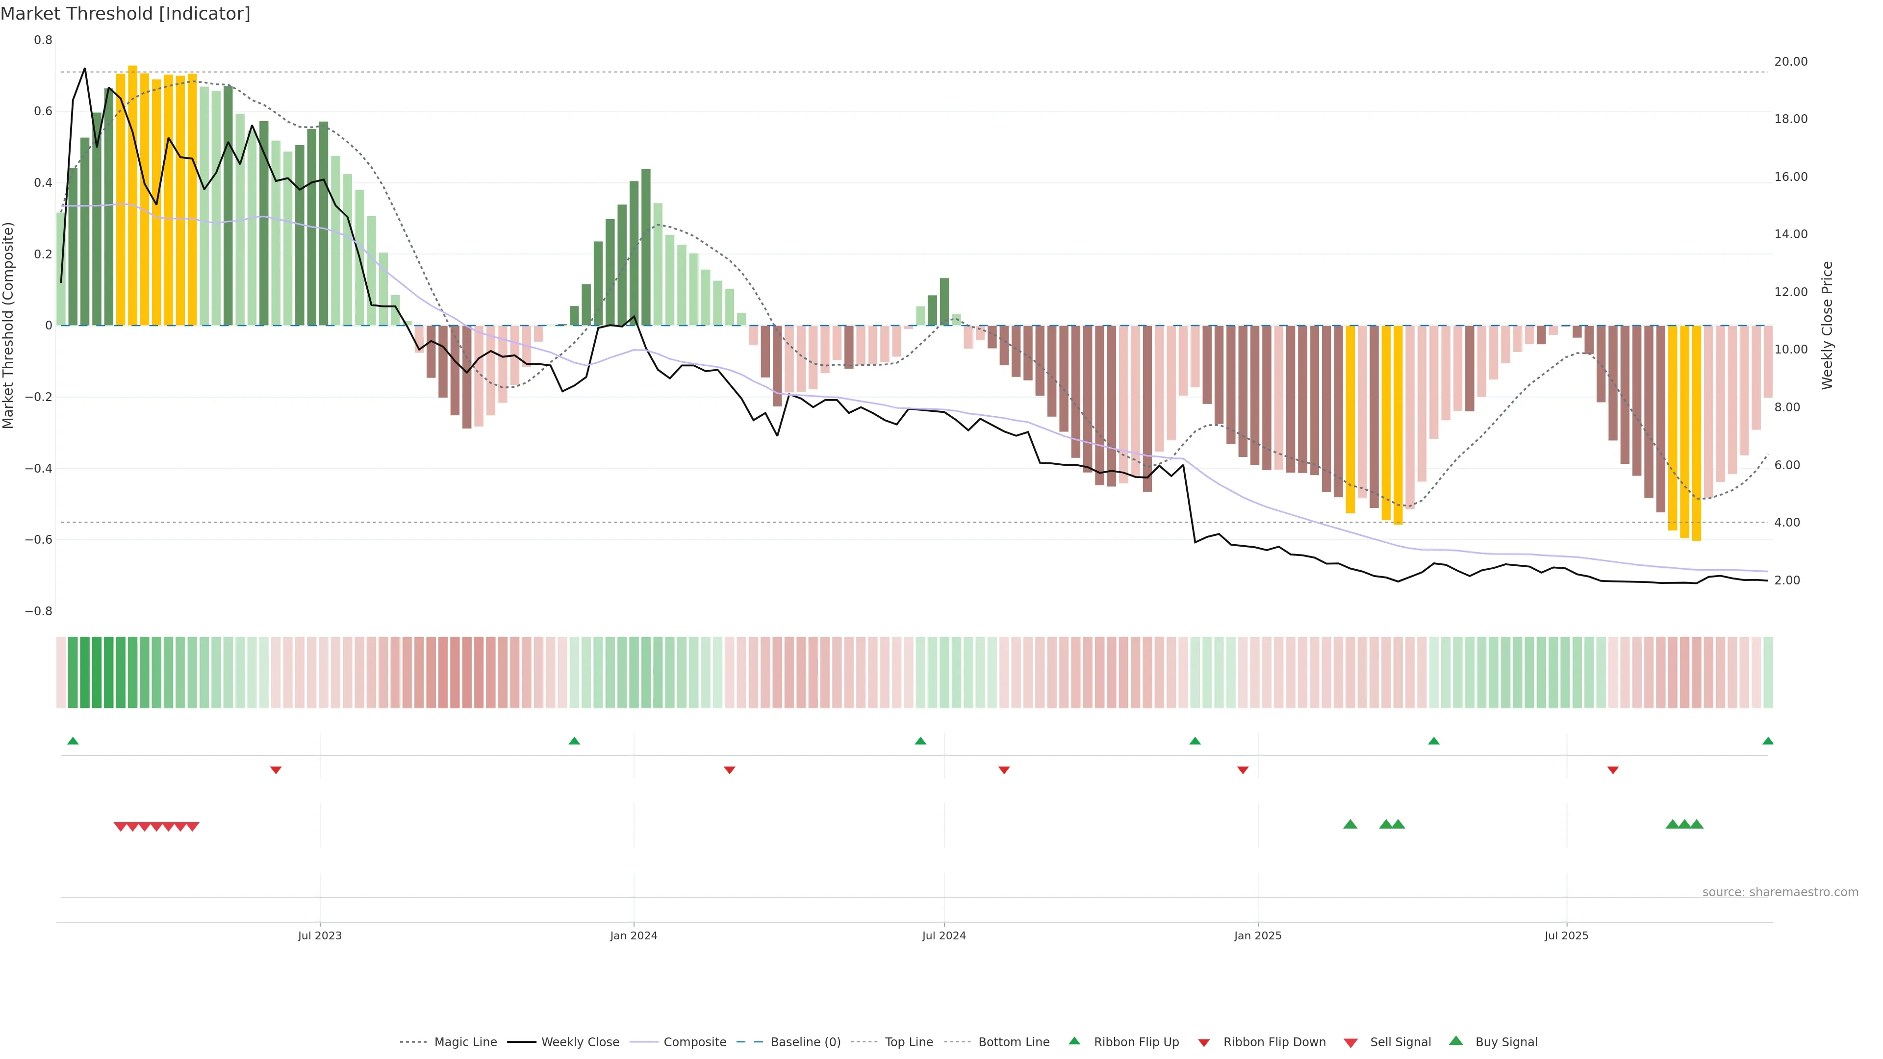
Task: Click the Buy Signal legend triangle icon
Action: [1456, 1041]
